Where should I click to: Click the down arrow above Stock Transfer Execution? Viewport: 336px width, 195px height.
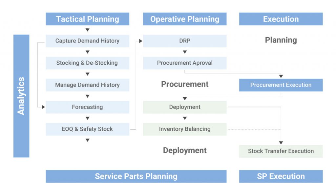pos(281,143)
